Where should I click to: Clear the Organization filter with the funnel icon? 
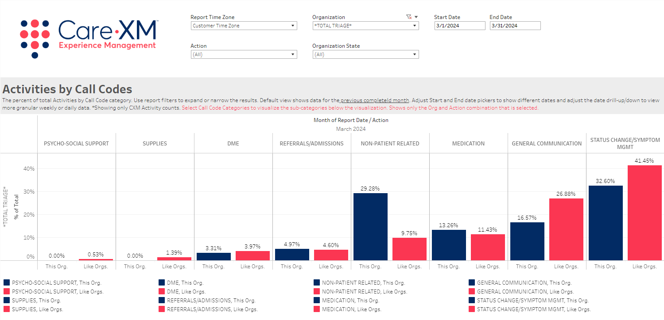tap(408, 17)
